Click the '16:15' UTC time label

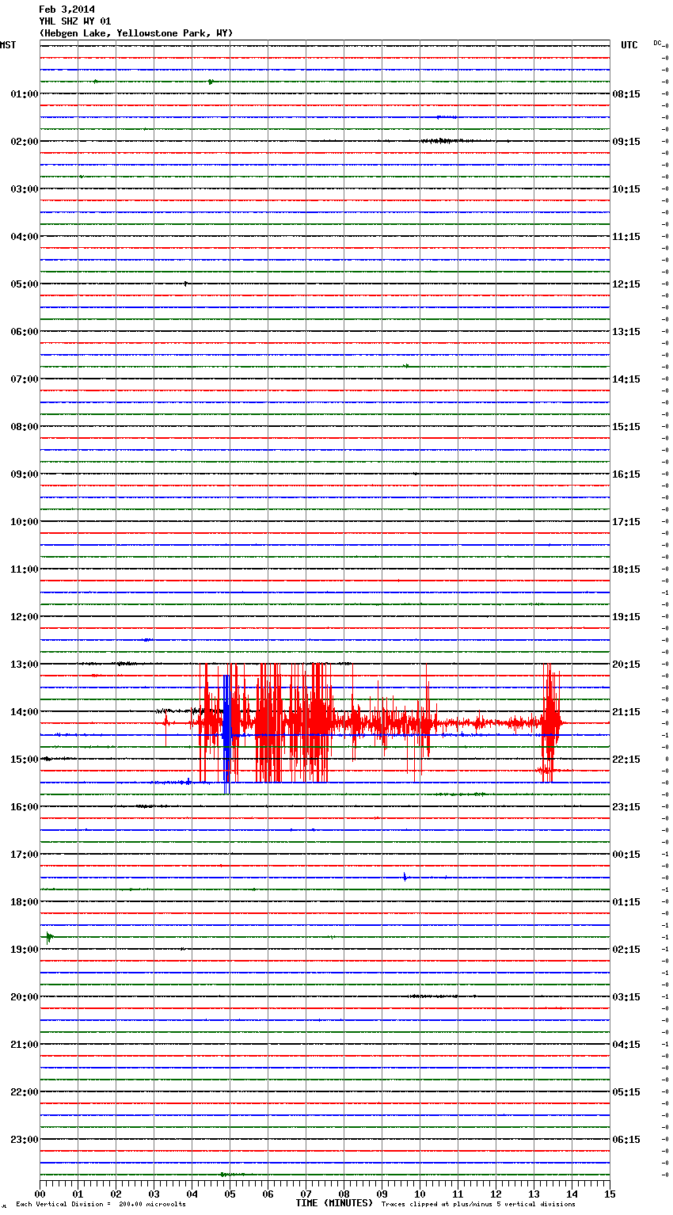point(626,474)
